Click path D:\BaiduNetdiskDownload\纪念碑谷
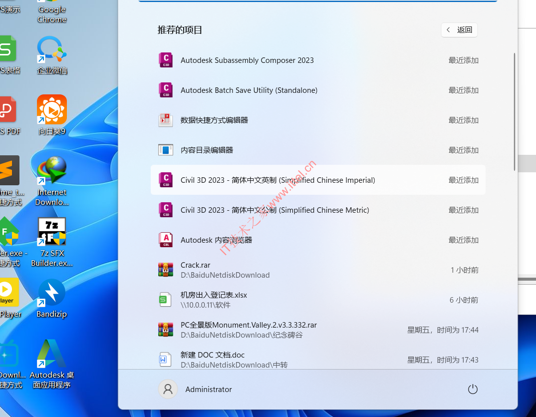This screenshot has width=536, height=417. click(242, 335)
